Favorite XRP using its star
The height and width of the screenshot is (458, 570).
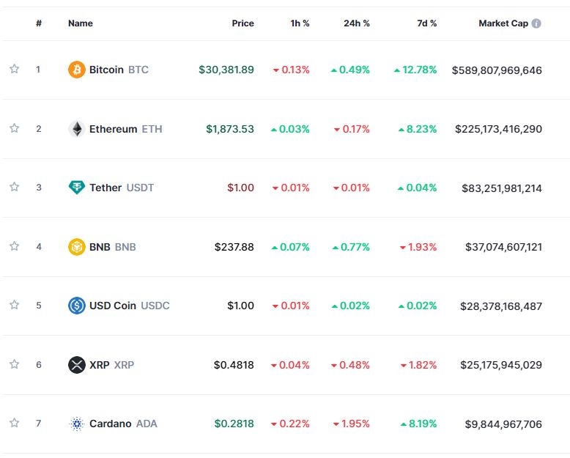[14, 365]
